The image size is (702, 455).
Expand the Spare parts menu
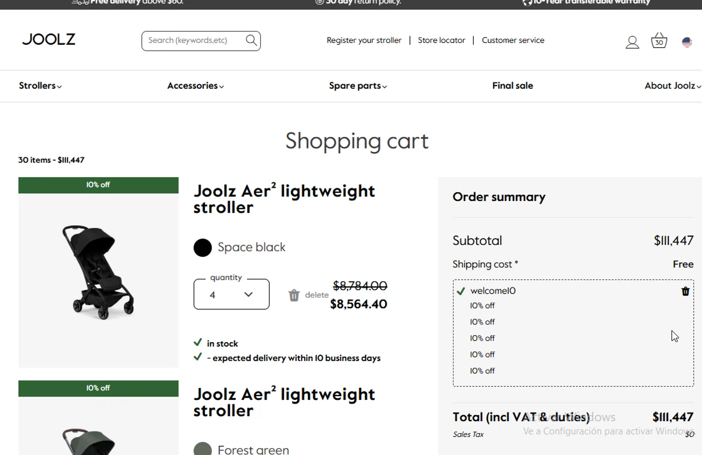tap(358, 86)
